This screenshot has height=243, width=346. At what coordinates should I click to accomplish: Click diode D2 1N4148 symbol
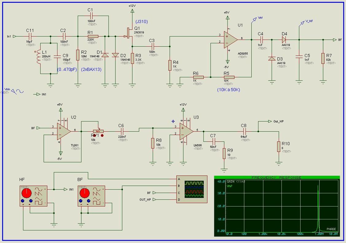[116, 55]
